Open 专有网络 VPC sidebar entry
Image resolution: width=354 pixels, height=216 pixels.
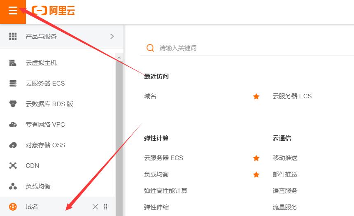45,124
